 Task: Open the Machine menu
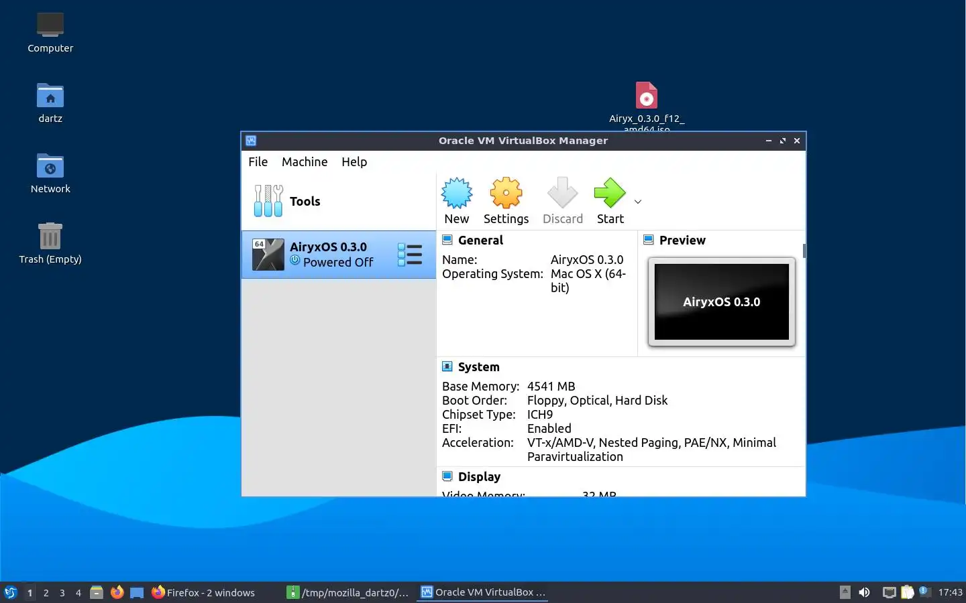(x=305, y=161)
